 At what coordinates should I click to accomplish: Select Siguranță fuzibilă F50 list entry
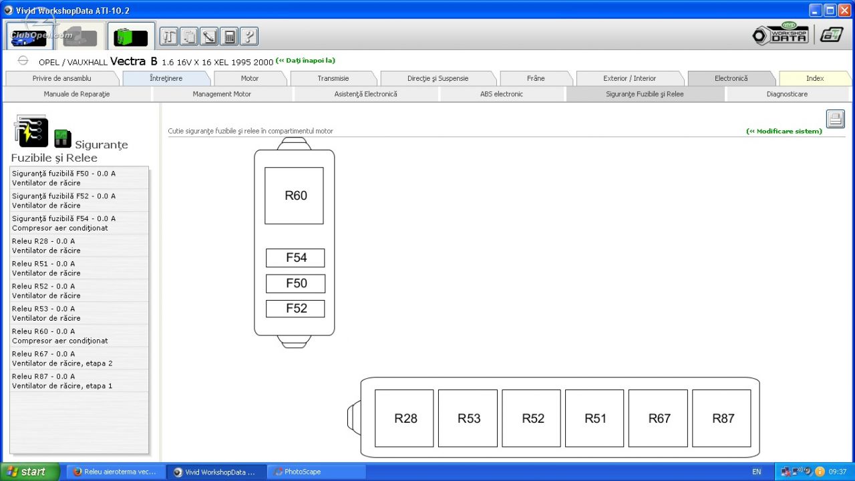(79, 178)
